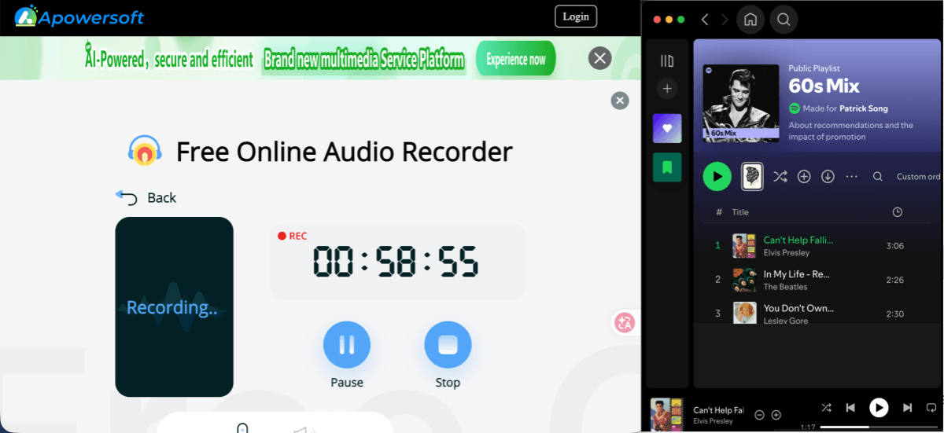Click now-playing song title Can't Help Fal
The image size is (944, 433).
[718, 410]
